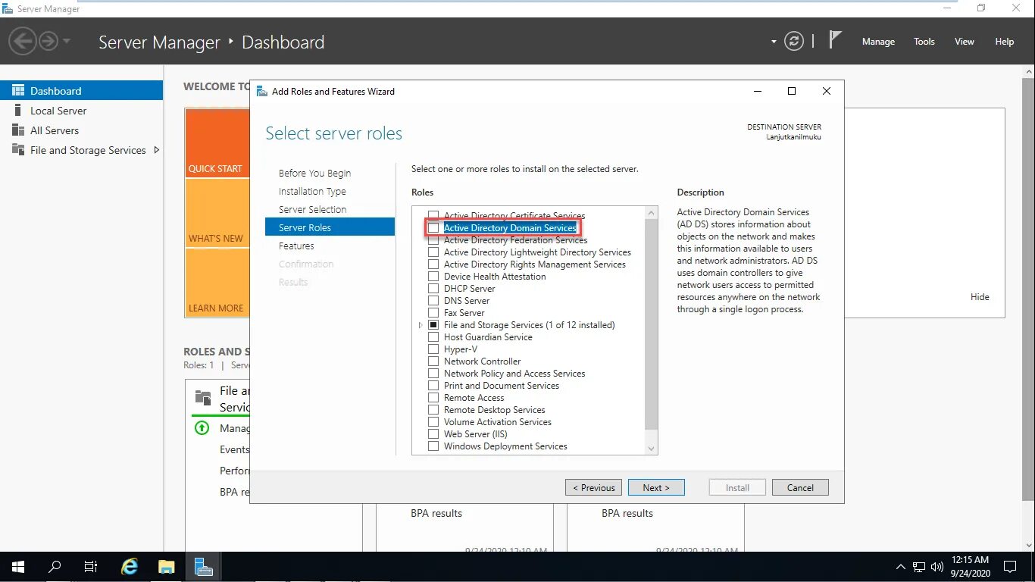Go to Before You Begin wizard step
Viewport: 1035px width, 582px height.
click(x=314, y=173)
